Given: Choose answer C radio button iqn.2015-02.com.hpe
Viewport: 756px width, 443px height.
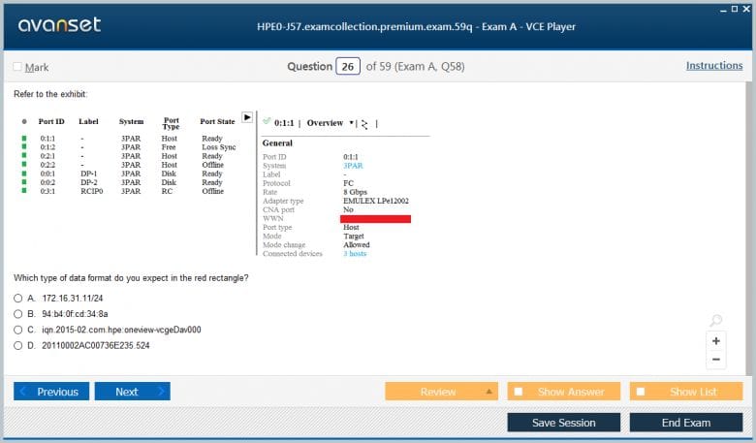Looking at the screenshot, I should (x=17, y=330).
